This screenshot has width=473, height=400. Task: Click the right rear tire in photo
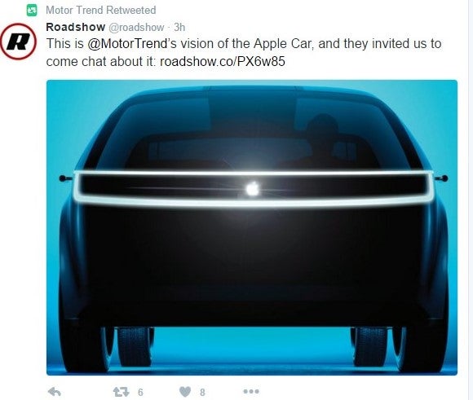(370, 347)
